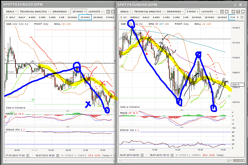Open TECHNICAL ANALYSIS menu in left window

(35, 11)
